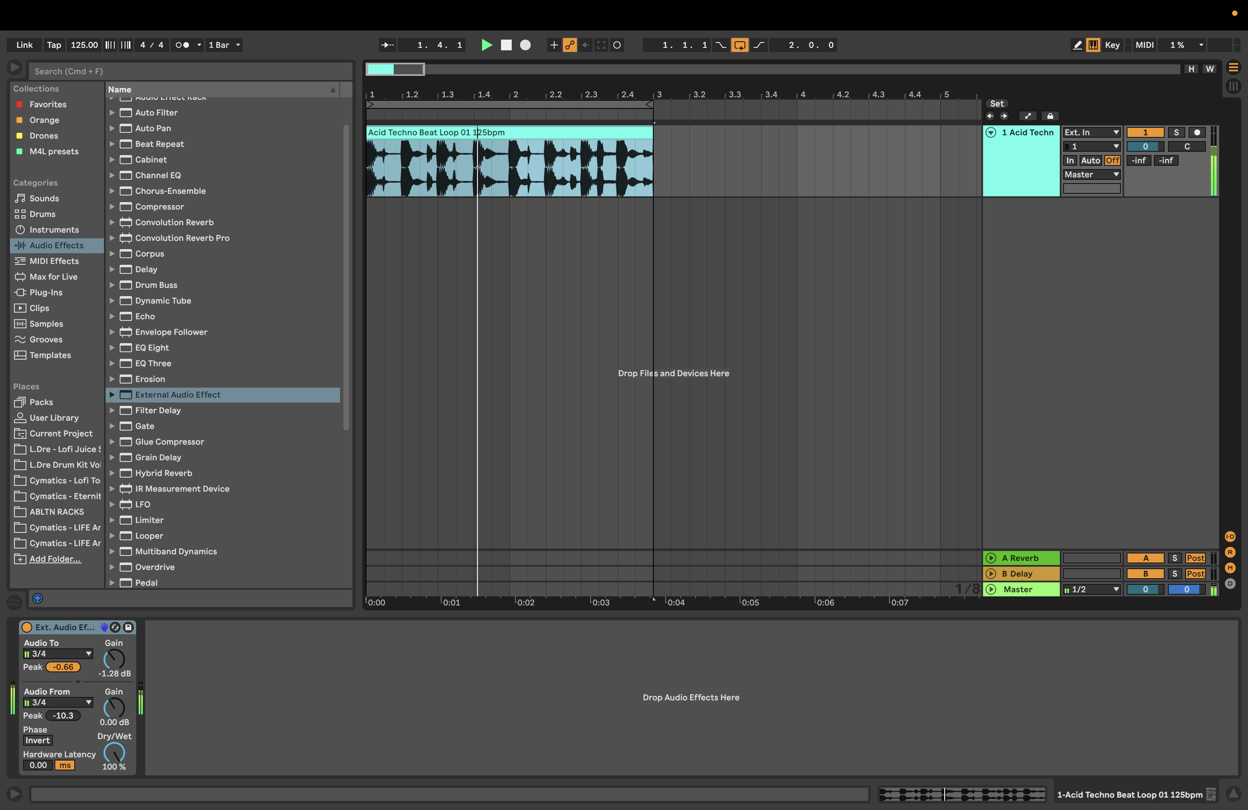Open the M4L presets collection
Image resolution: width=1248 pixels, height=810 pixels.
[54, 151]
